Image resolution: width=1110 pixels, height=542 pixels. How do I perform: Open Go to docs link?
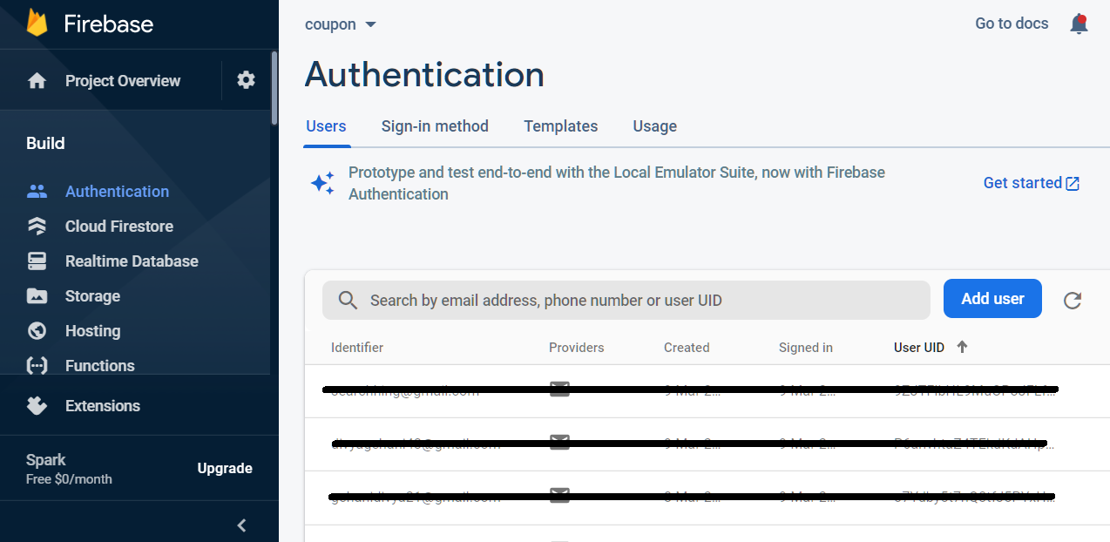[1012, 24]
